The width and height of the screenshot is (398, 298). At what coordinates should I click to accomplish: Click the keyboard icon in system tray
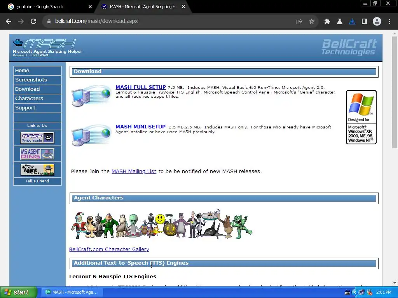[347, 293]
